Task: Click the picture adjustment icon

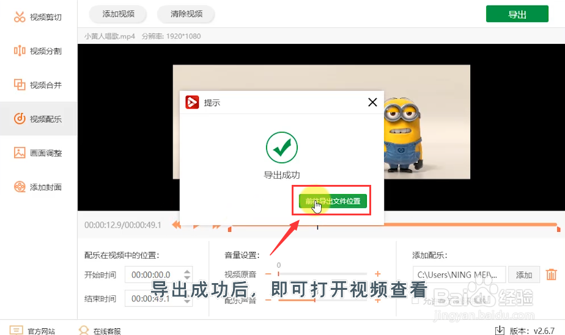Action: tap(20, 153)
